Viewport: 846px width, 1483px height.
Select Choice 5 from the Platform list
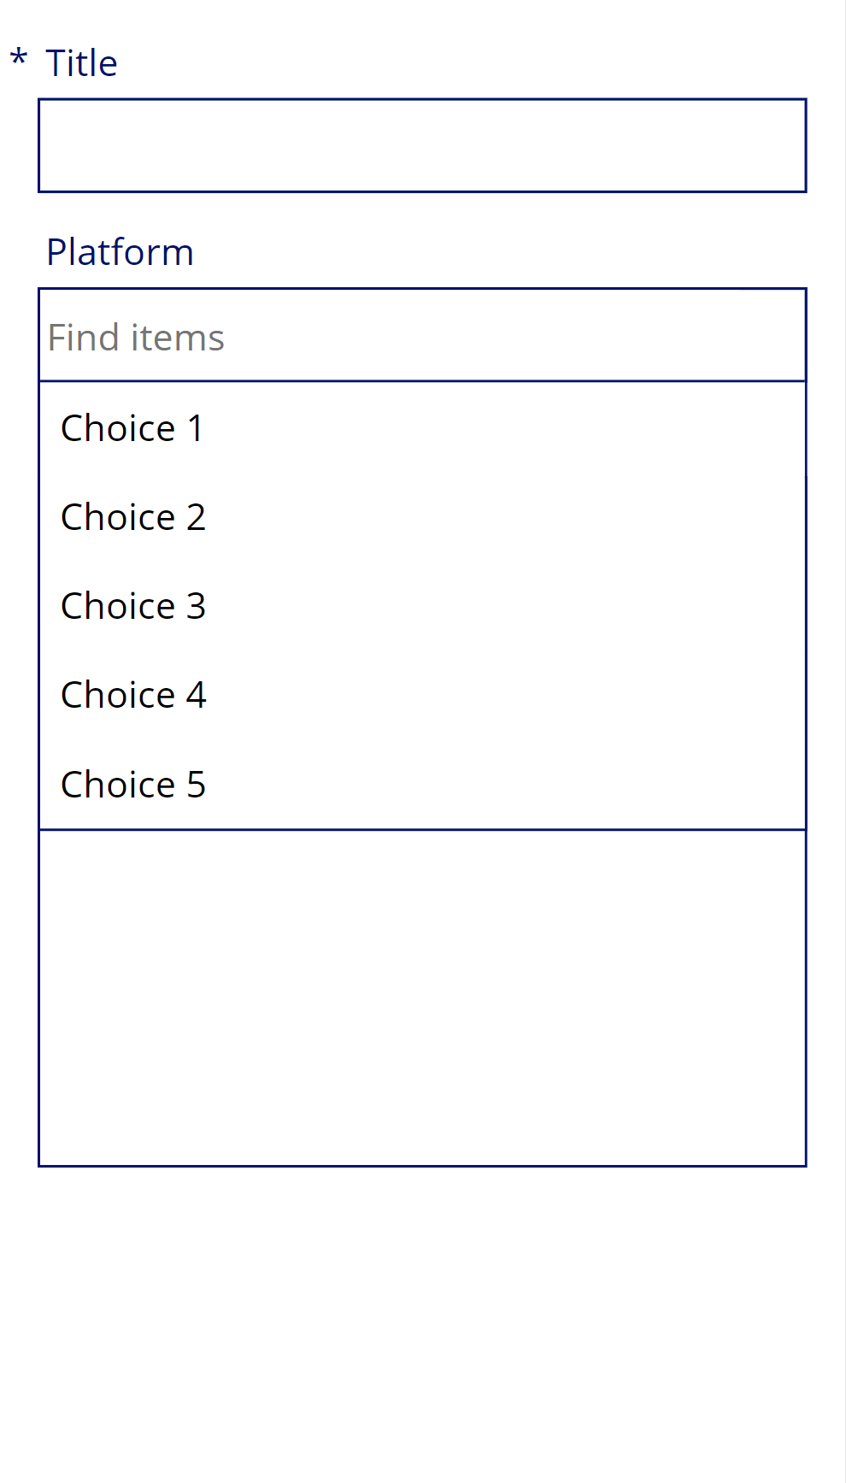pyautogui.click(x=133, y=785)
